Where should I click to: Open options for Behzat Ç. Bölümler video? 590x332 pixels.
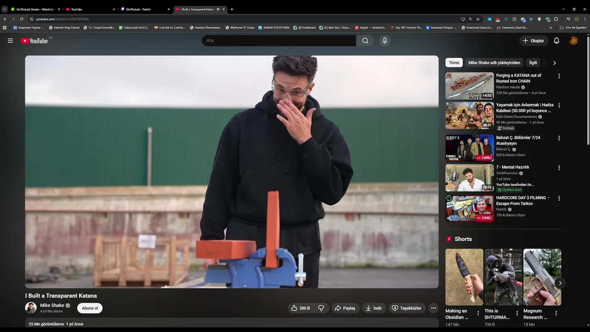(559, 138)
